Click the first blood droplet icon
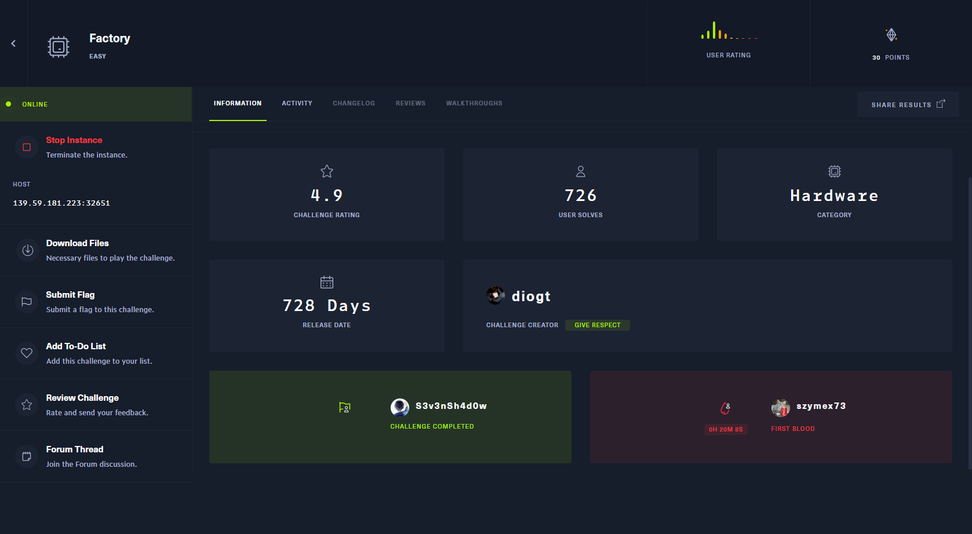Image resolution: width=972 pixels, height=534 pixels. point(725,408)
